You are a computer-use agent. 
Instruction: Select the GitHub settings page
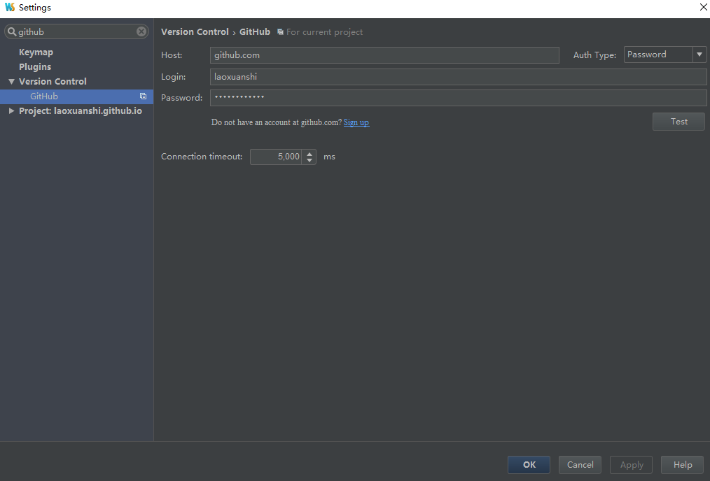[x=44, y=96]
